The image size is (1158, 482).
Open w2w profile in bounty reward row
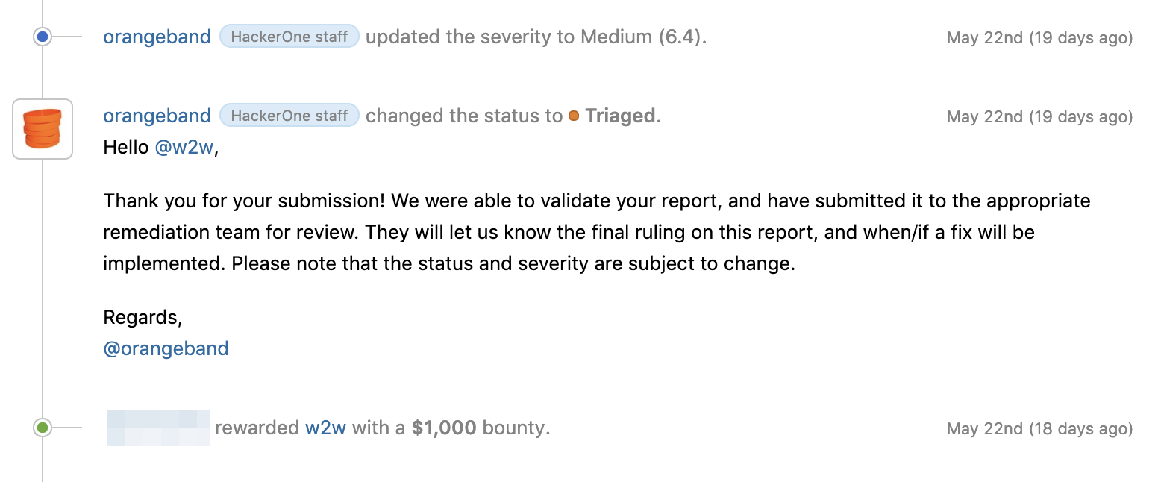tap(325, 428)
